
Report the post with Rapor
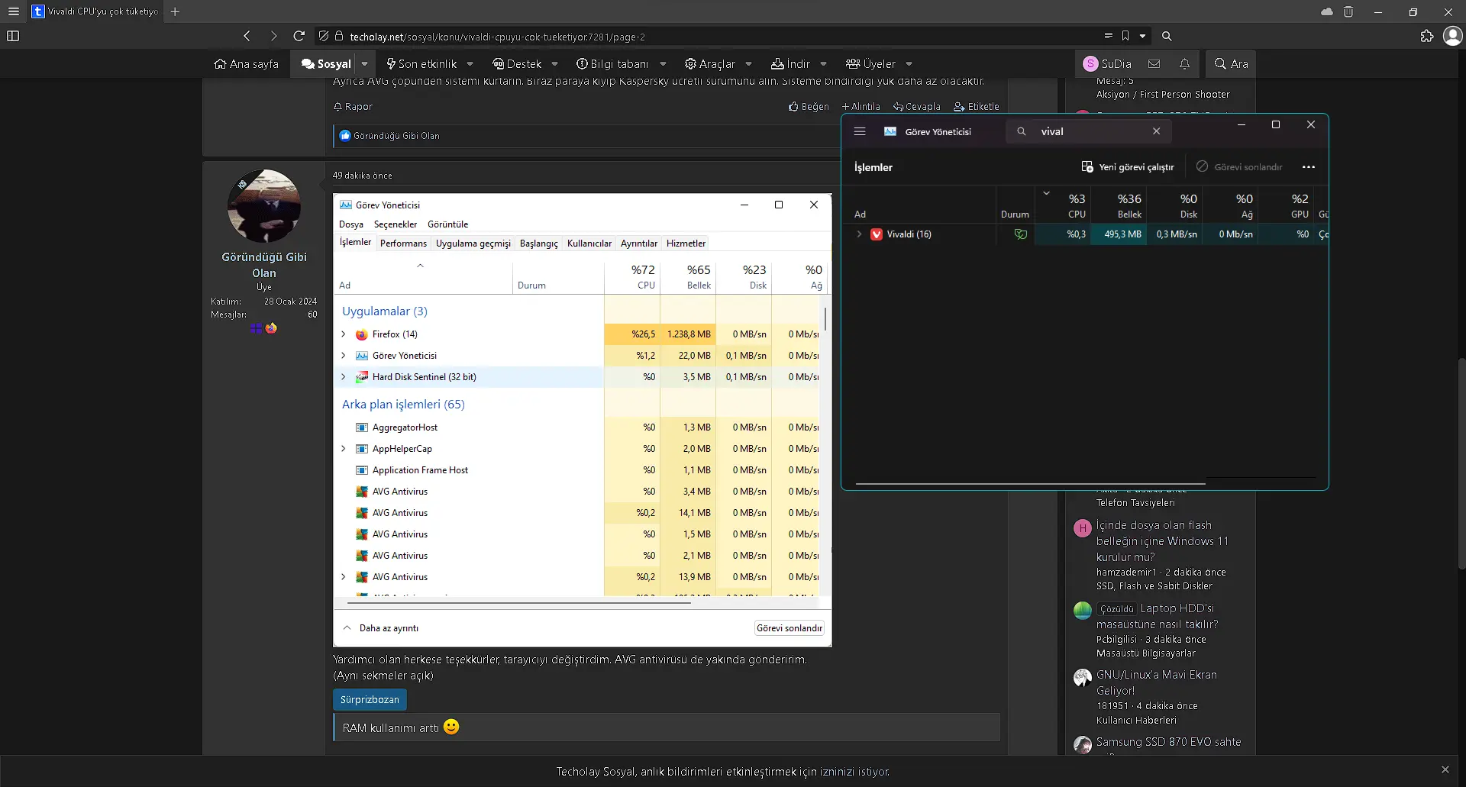(353, 107)
